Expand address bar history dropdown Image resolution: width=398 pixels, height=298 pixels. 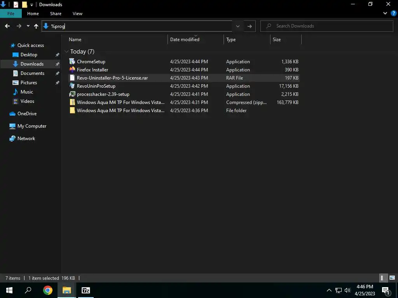pyautogui.click(x=238, y=26)
